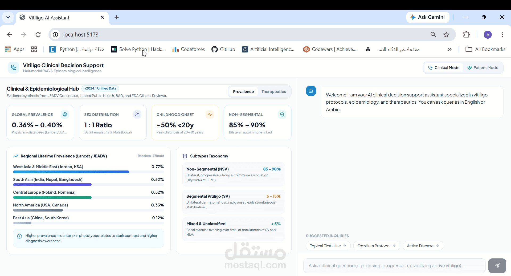
Task: Open the Chrome profile avatar A
Action: tap(488, 35)
